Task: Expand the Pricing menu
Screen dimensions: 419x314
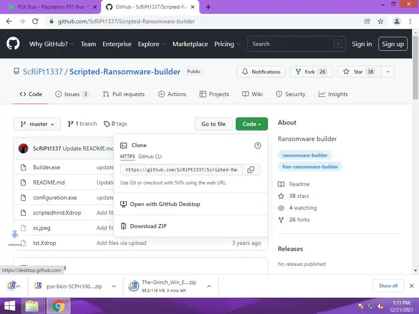Action: pyautogui.click(x=228, y=44)
